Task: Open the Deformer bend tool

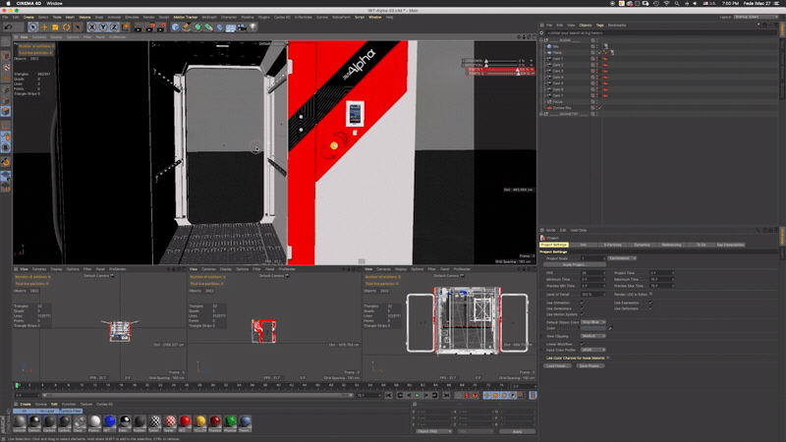Action: tap(219, 28)
